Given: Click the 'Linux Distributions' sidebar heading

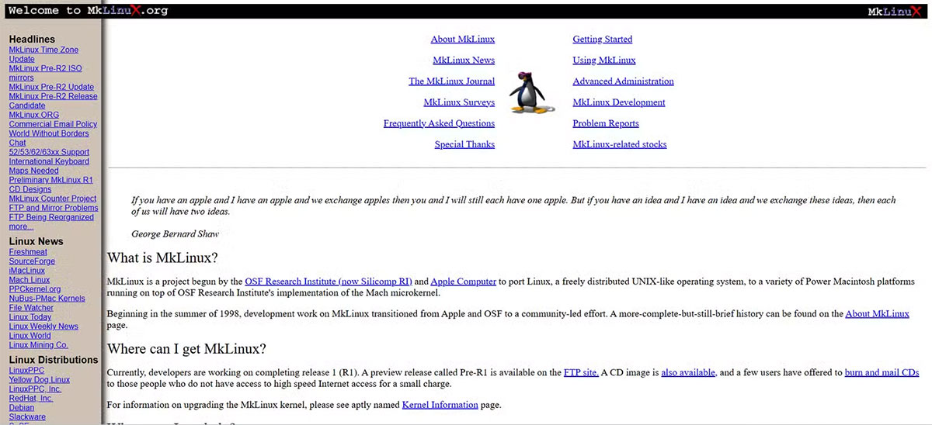Looking at the screenshot, I should coord(54,361).
